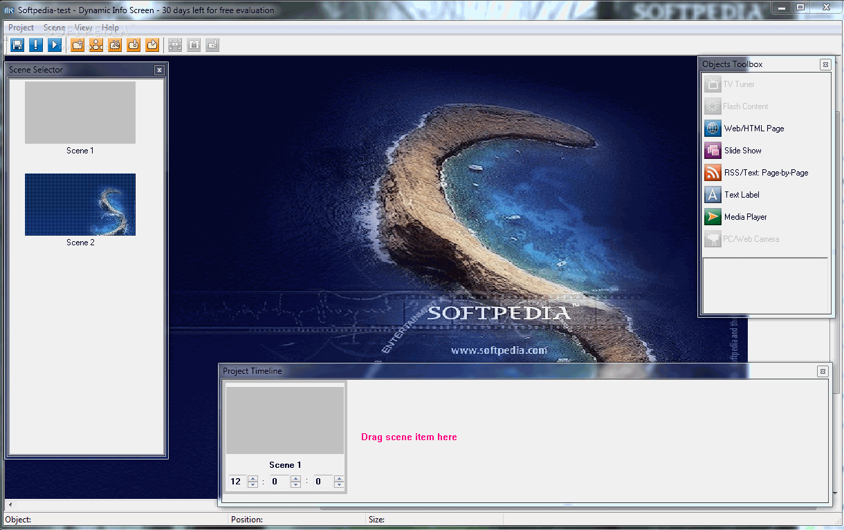
Task: Add a new scene with the plus folder icon
Action: coord(77,45)
